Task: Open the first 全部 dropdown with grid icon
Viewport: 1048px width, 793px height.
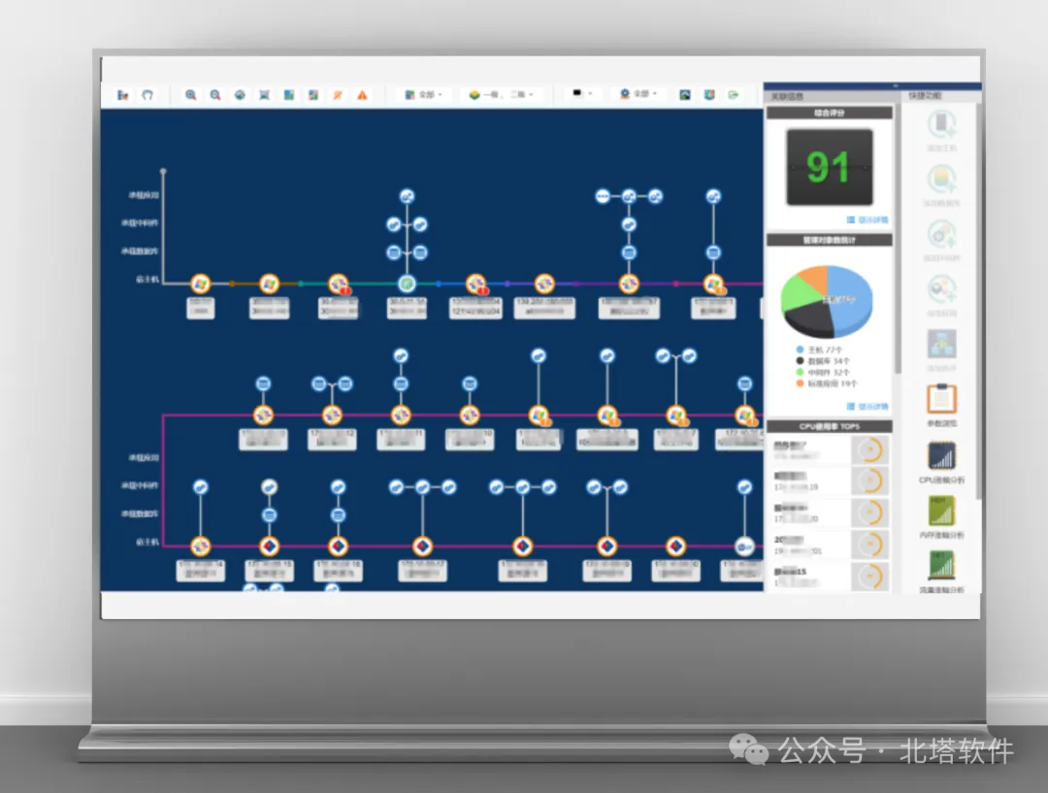Action: tap(423, 95)
